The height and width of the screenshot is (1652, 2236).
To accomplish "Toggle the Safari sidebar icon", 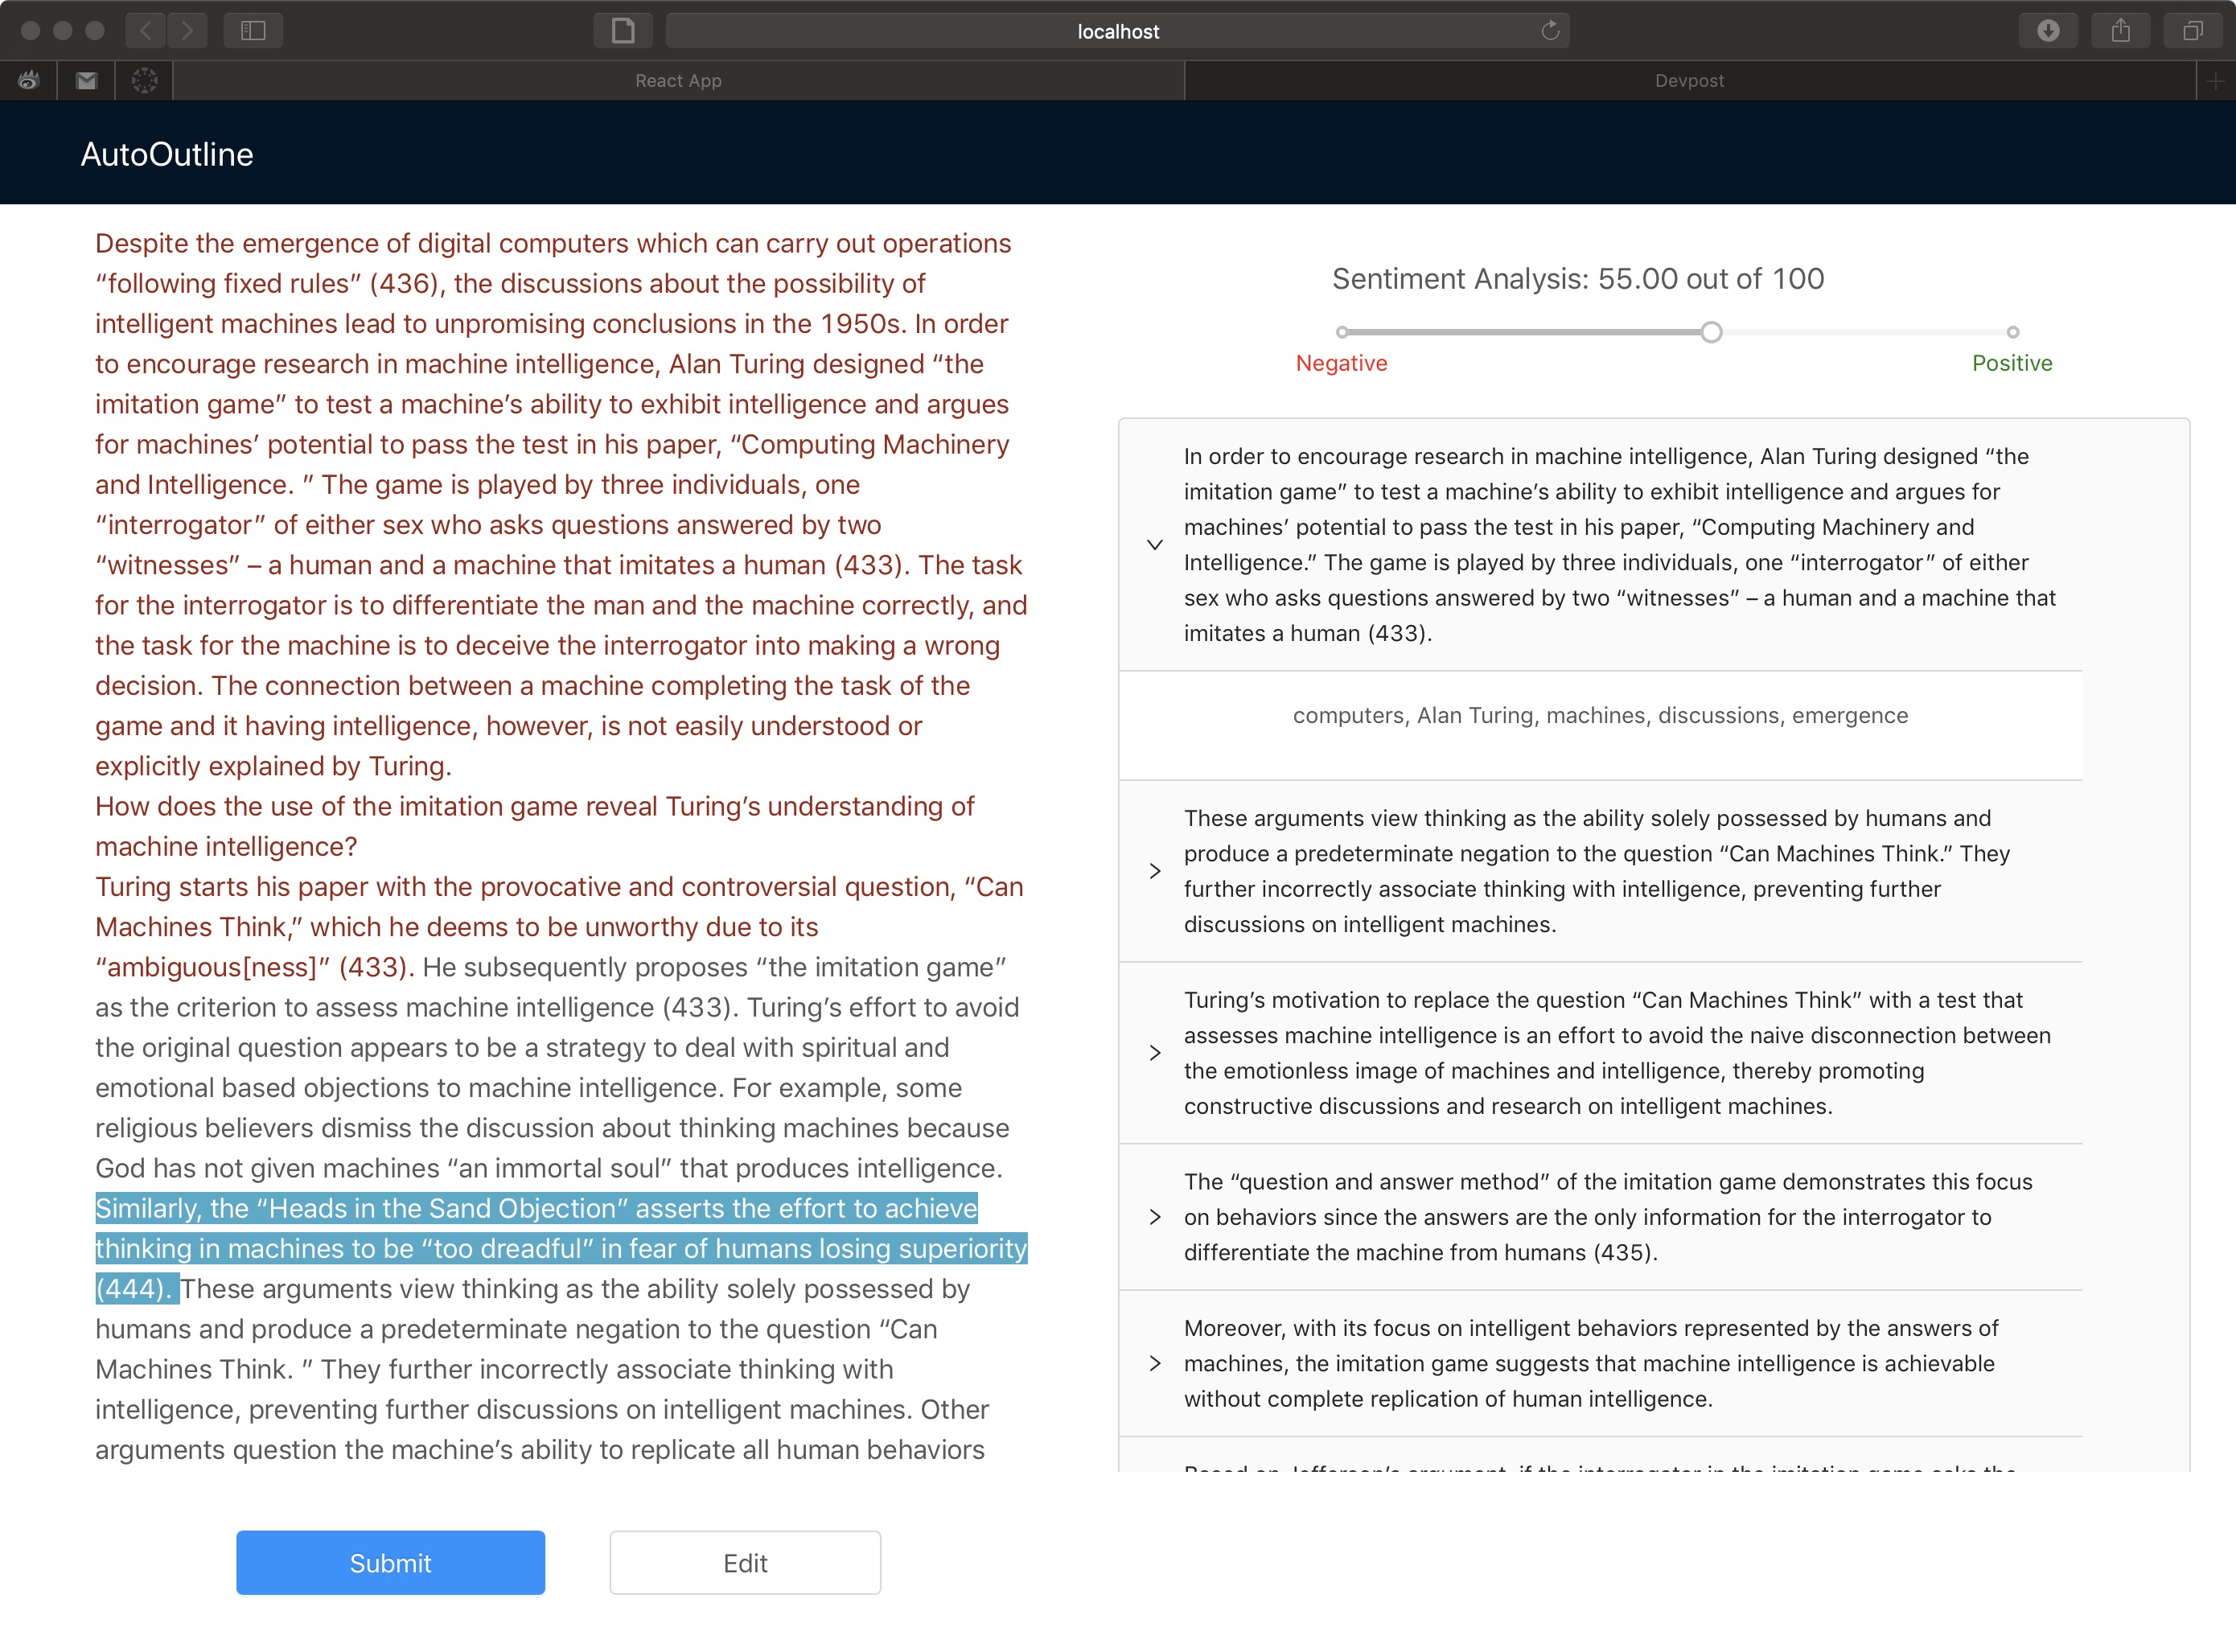I will [253, 31].
